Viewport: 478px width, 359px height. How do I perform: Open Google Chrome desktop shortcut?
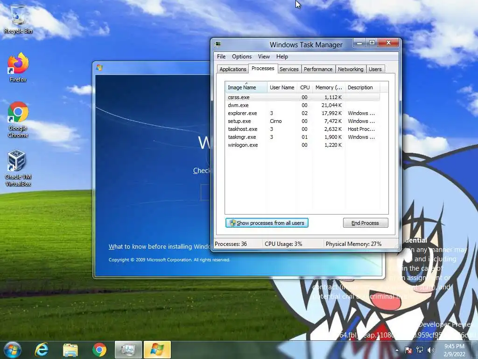point(18,120)
